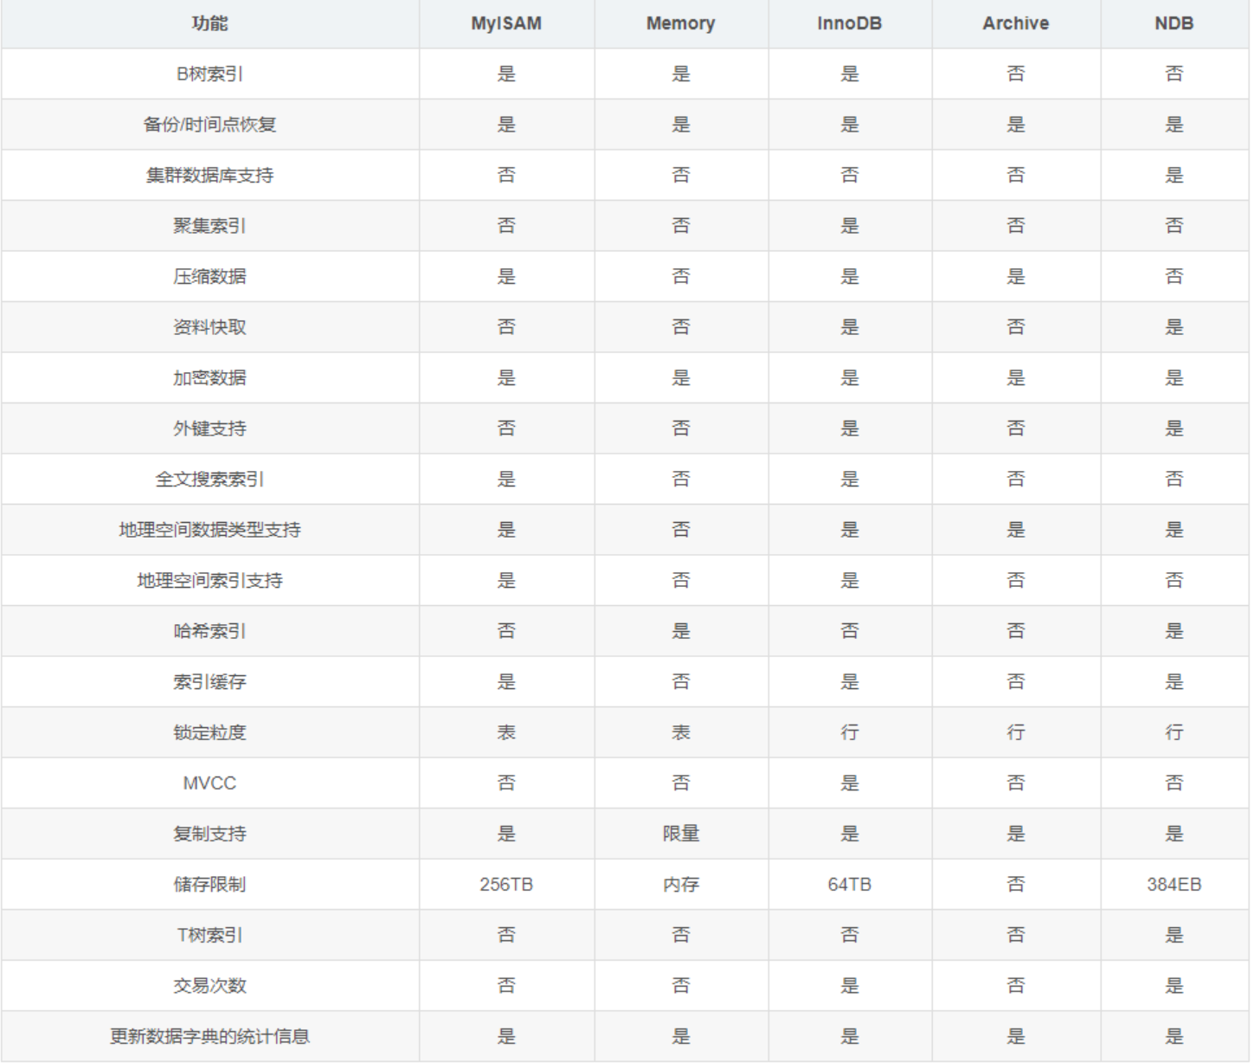Select the 索引缓存 row label

click(209, 681)
